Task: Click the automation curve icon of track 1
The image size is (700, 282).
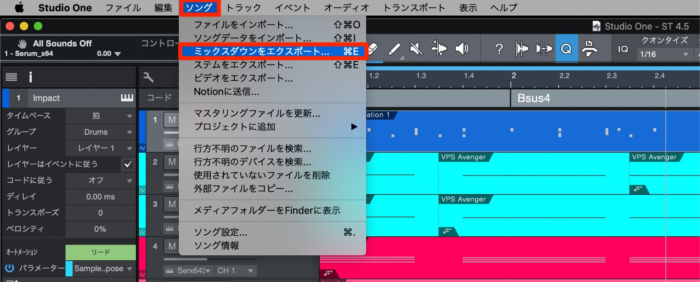Action: coord(142,148)
